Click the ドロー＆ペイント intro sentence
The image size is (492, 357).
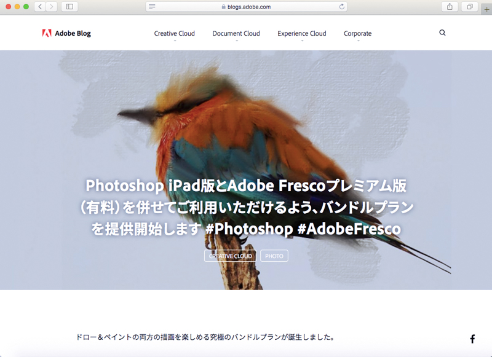[x=206, y=337]
